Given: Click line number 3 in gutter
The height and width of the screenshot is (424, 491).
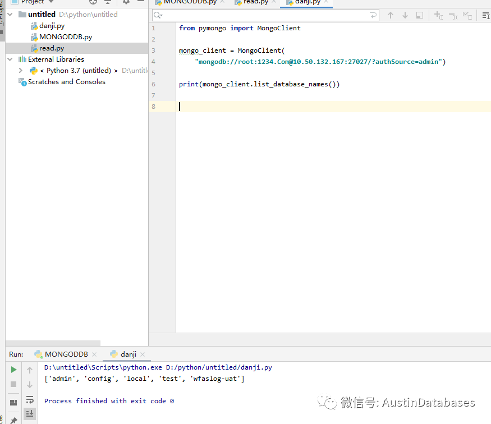Looking at the screenshot, I should (153, 50).
